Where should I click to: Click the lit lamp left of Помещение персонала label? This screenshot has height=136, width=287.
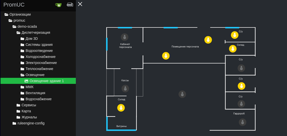click(166, 56)
